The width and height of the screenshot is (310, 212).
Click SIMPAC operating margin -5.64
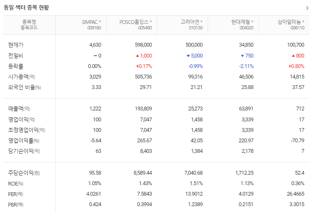[96, 141]
